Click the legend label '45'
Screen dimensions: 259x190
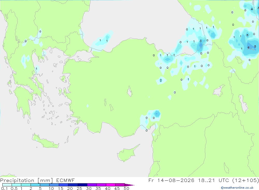(117, 188)
